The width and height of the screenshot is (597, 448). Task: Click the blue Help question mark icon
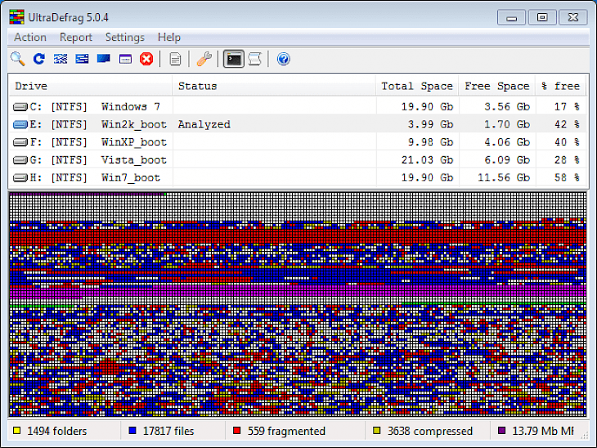283,59
